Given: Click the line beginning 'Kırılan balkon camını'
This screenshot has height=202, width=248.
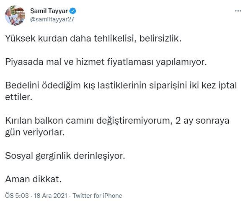Looking at the screenshot, I should [117, 121].
